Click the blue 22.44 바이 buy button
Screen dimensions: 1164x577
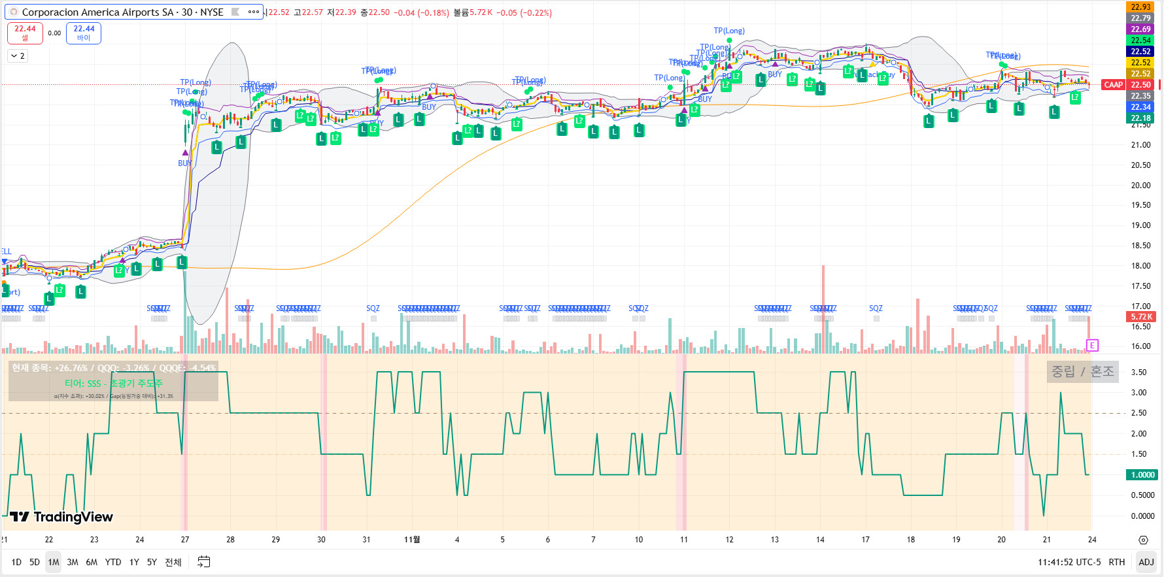click(x=84, y=33)
